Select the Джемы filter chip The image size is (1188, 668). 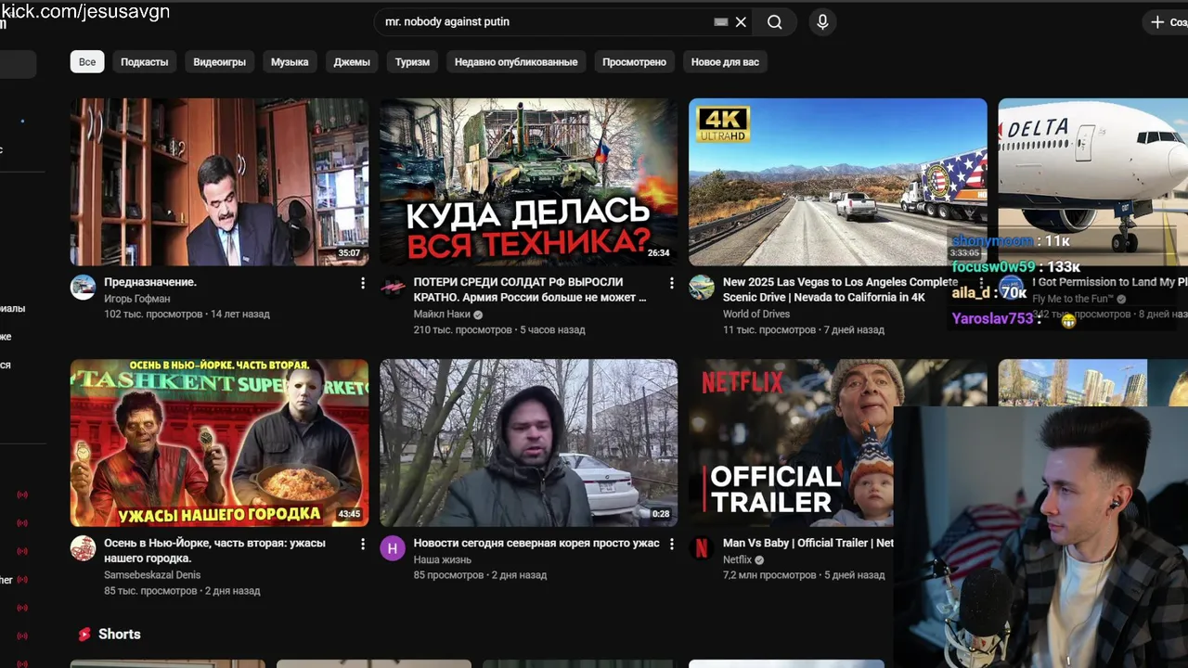pos(352,62)
